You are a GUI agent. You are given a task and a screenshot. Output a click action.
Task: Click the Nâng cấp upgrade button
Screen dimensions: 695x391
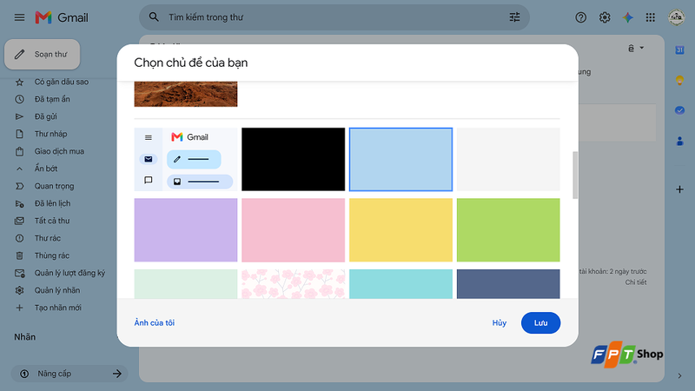pyautogui.click(x=69, y=374)
